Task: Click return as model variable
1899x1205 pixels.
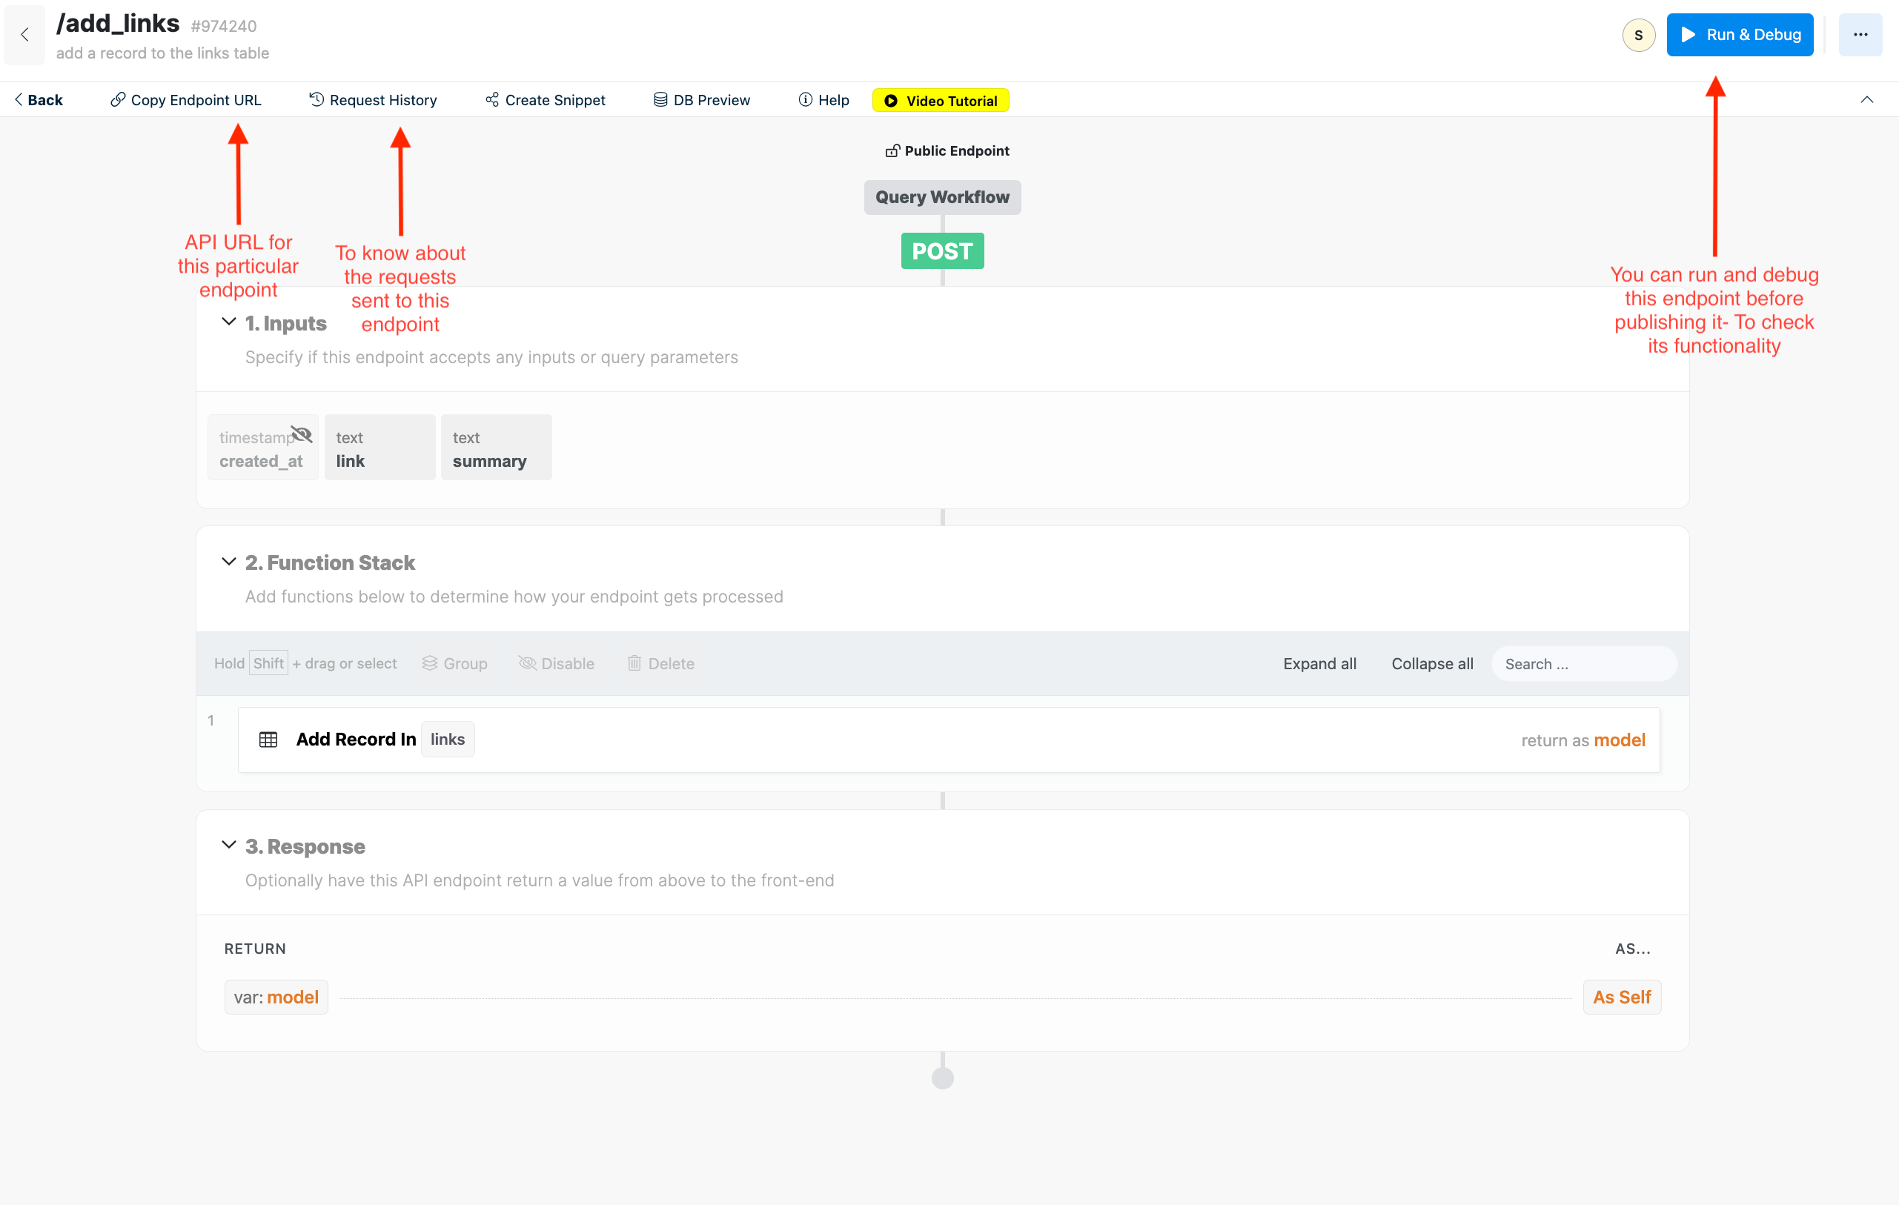Action: [x=1582, y=740]
